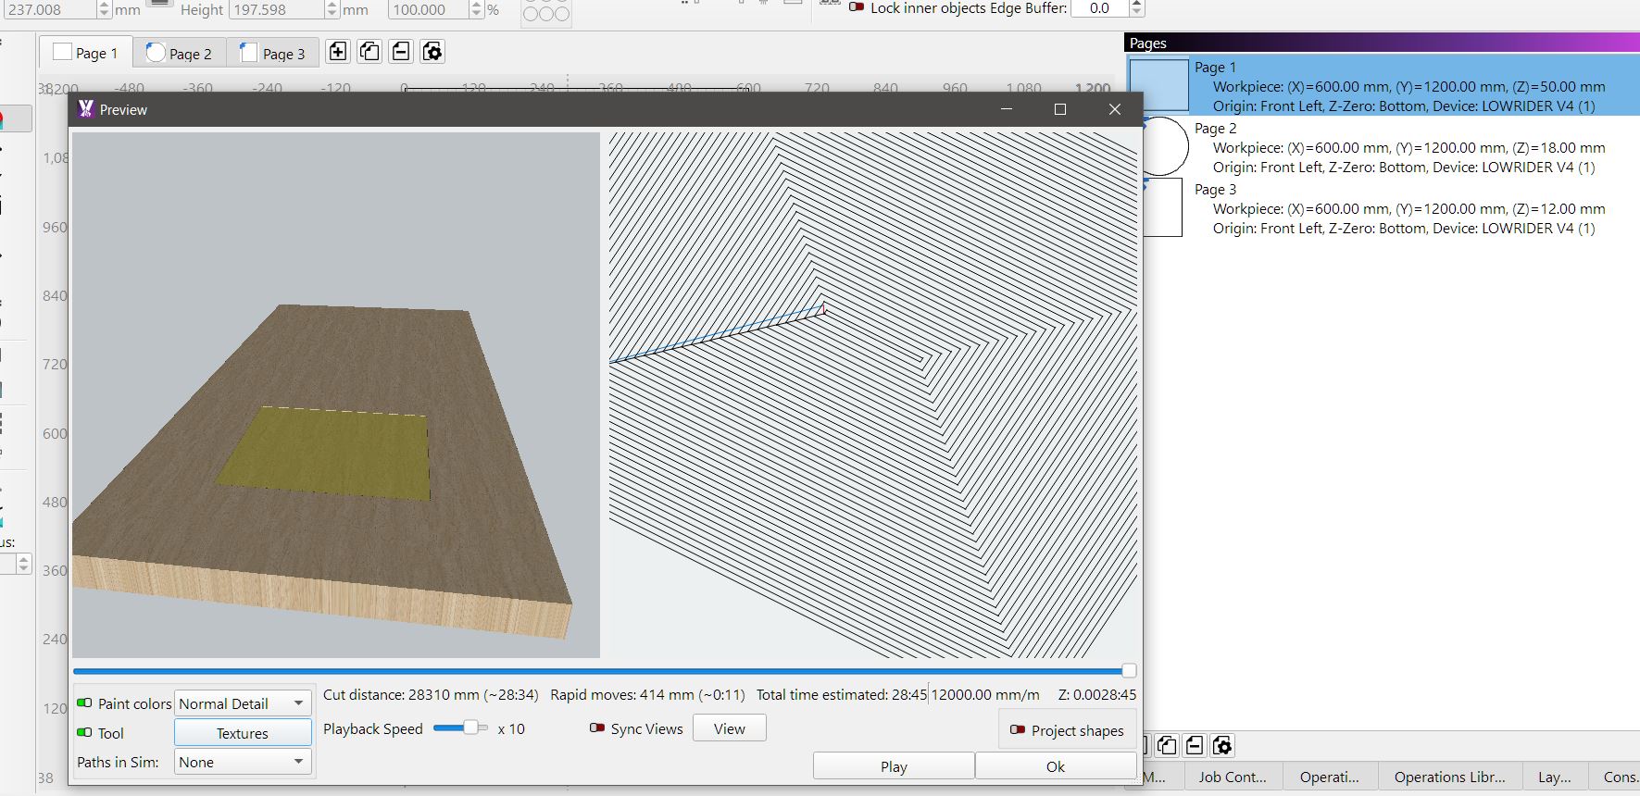Open page settings gear in the tab bar
The height and width of the screenshot is (796, 1640).
(432, 52)
